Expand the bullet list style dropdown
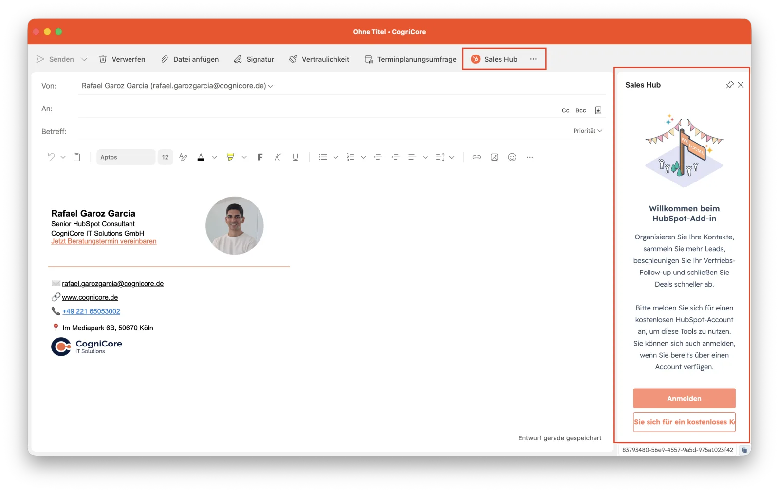This screenshot has width=779, height=492. [335, 157]
